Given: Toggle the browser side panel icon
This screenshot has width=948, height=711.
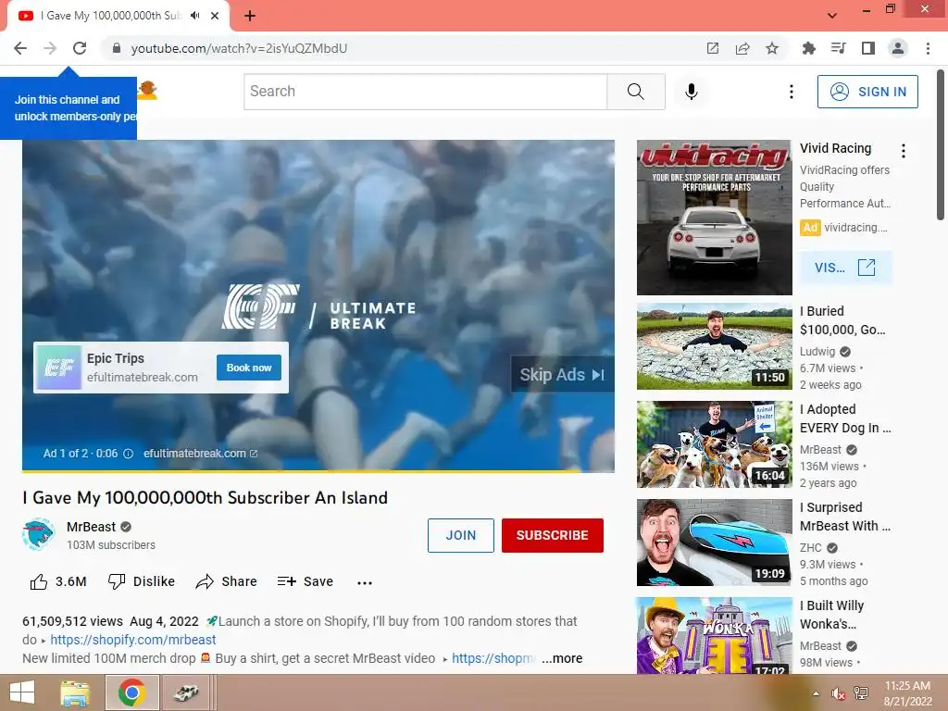Looking at the screenshot, I should [868, 48].
